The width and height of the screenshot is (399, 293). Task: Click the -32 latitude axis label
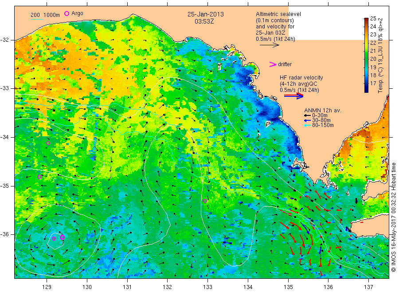4,40
